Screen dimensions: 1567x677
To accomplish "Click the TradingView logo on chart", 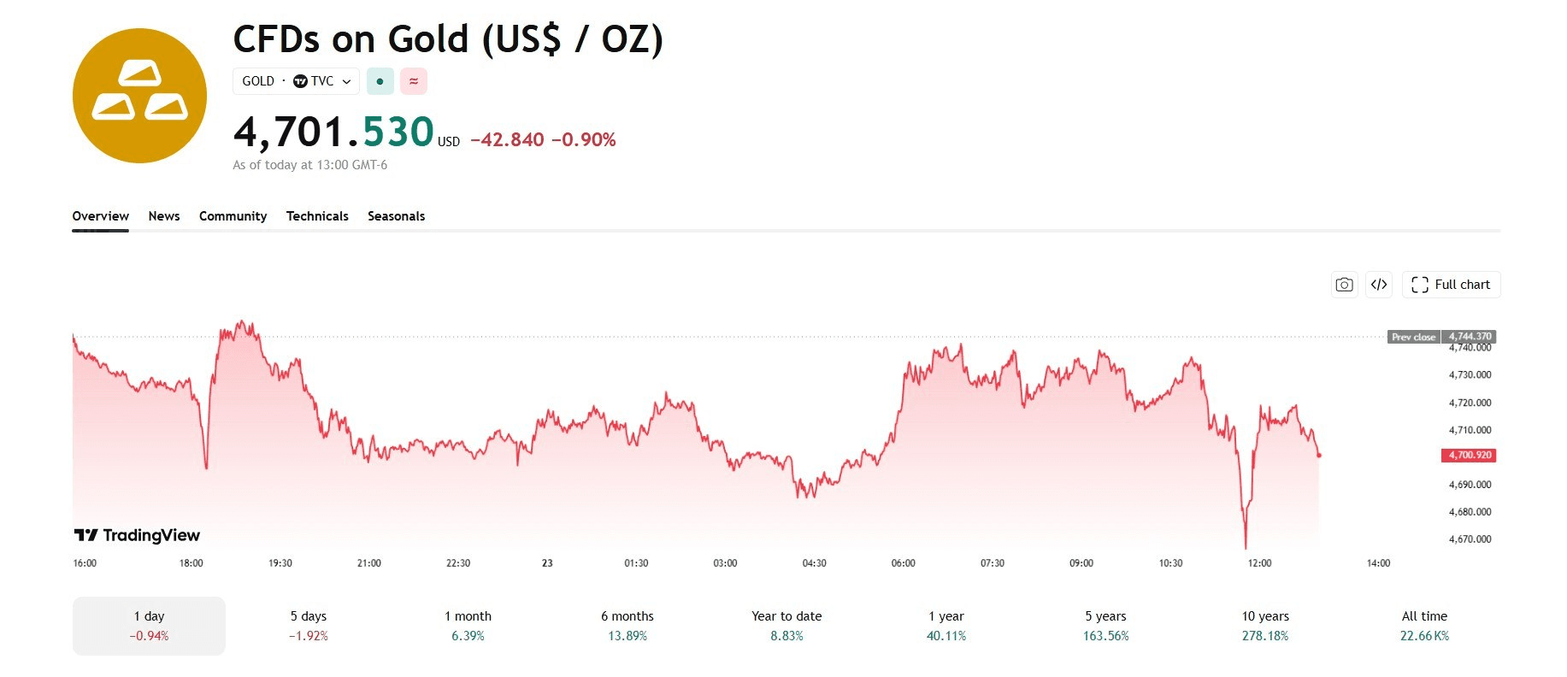I will (137, 535).
